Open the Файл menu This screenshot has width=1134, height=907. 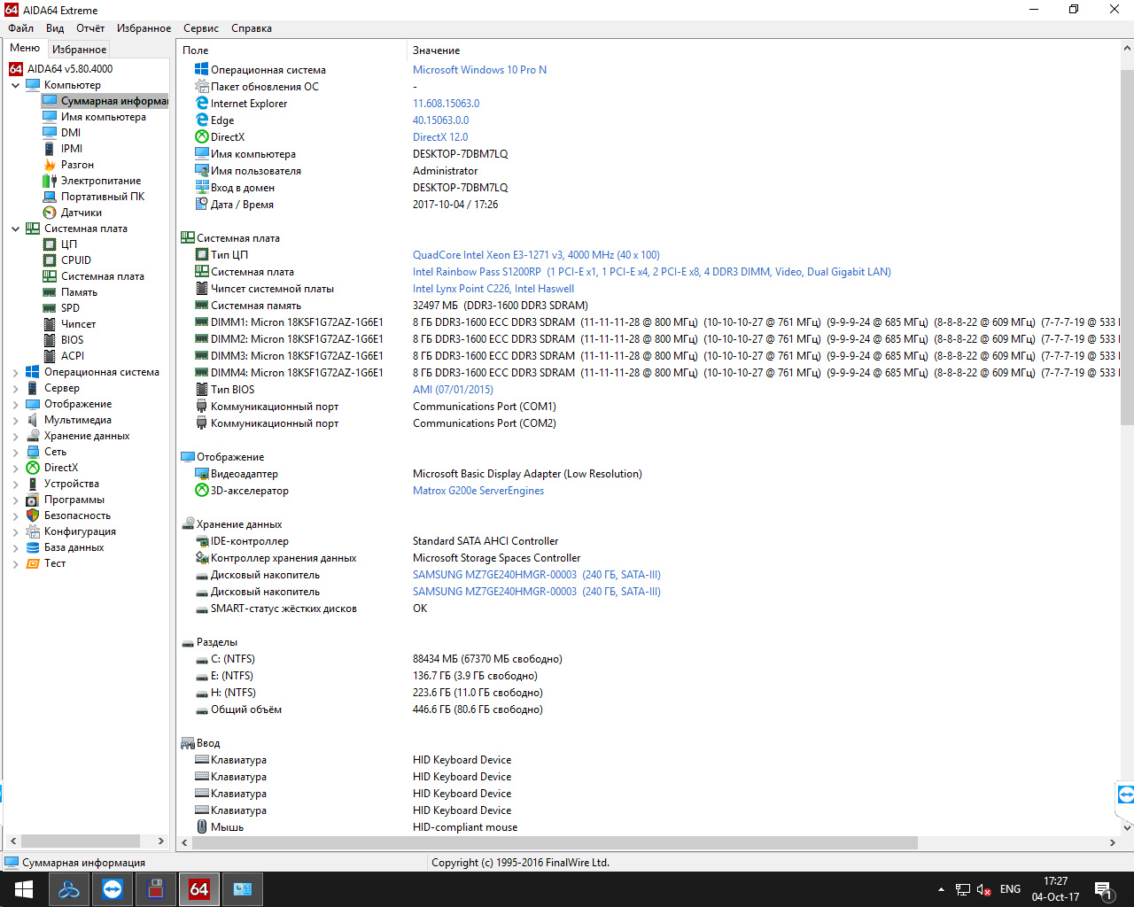(20, 28)
